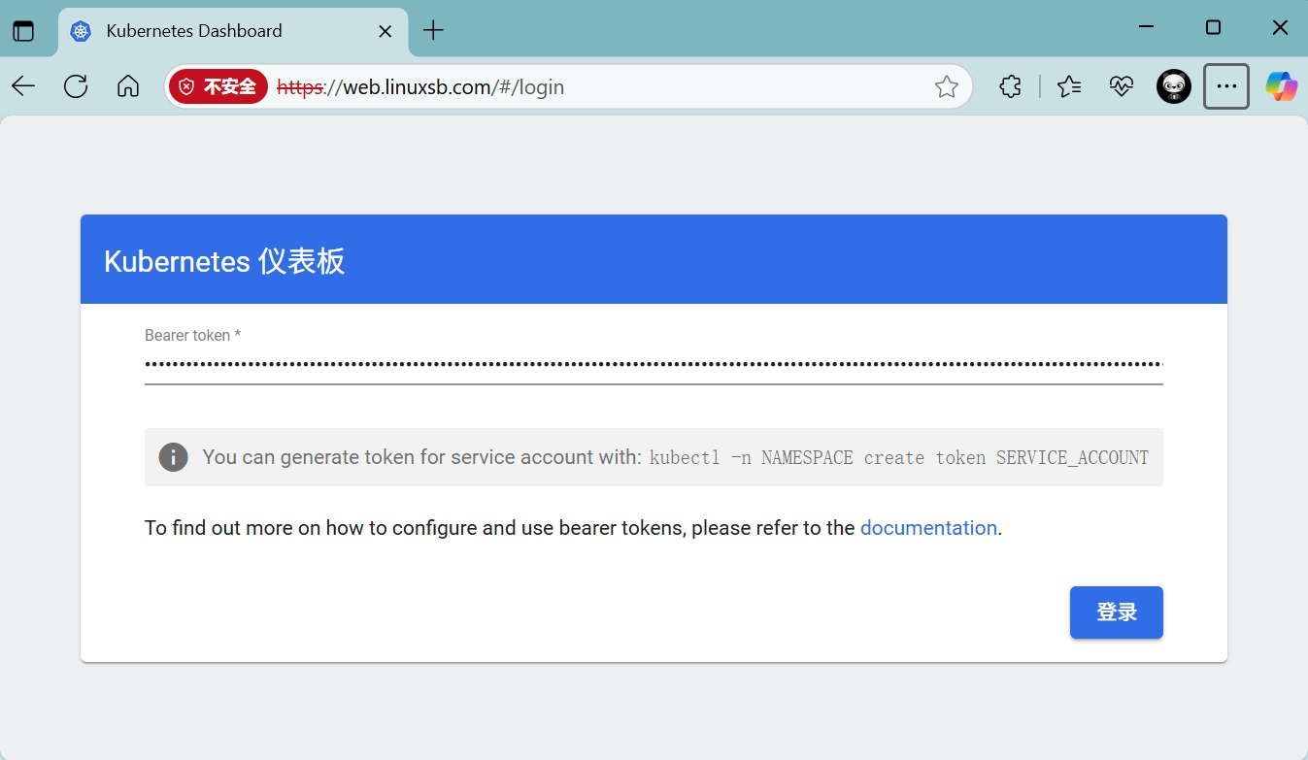Open the bearer token documentation link
The height and width of the screenshot is (760, 1308).
point(928,528)
